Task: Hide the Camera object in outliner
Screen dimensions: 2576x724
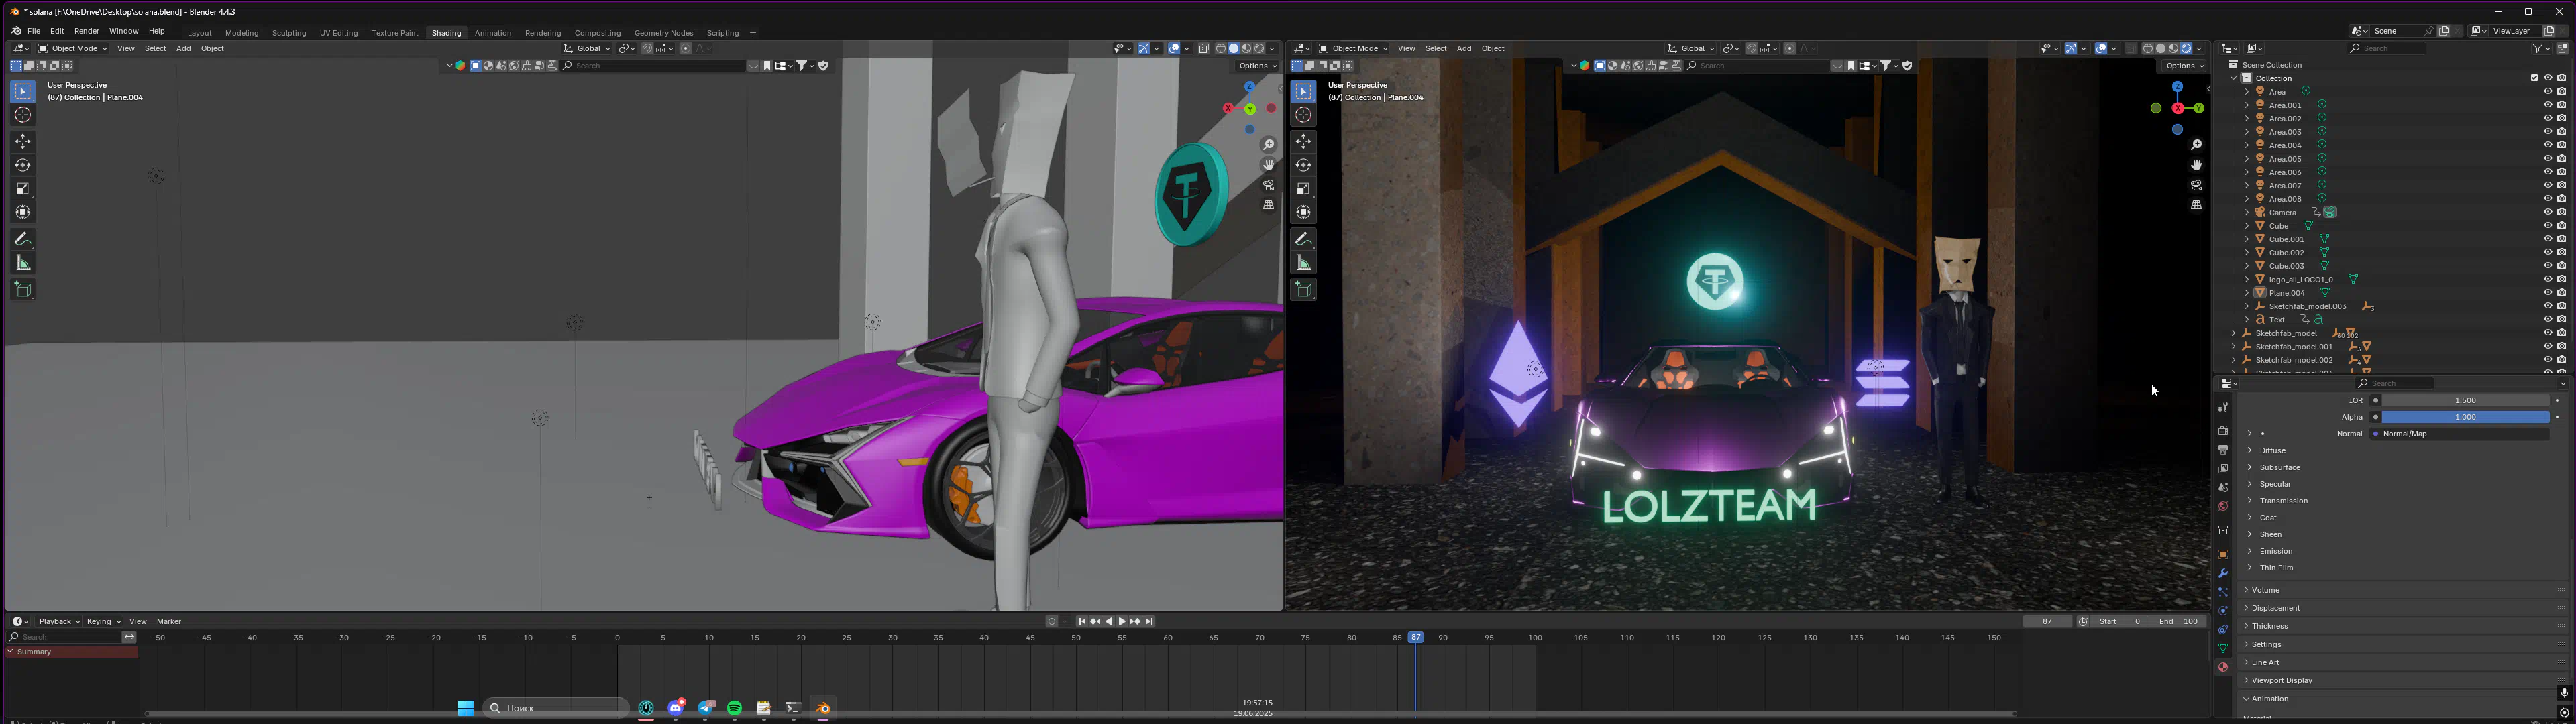Action: 2548,212
